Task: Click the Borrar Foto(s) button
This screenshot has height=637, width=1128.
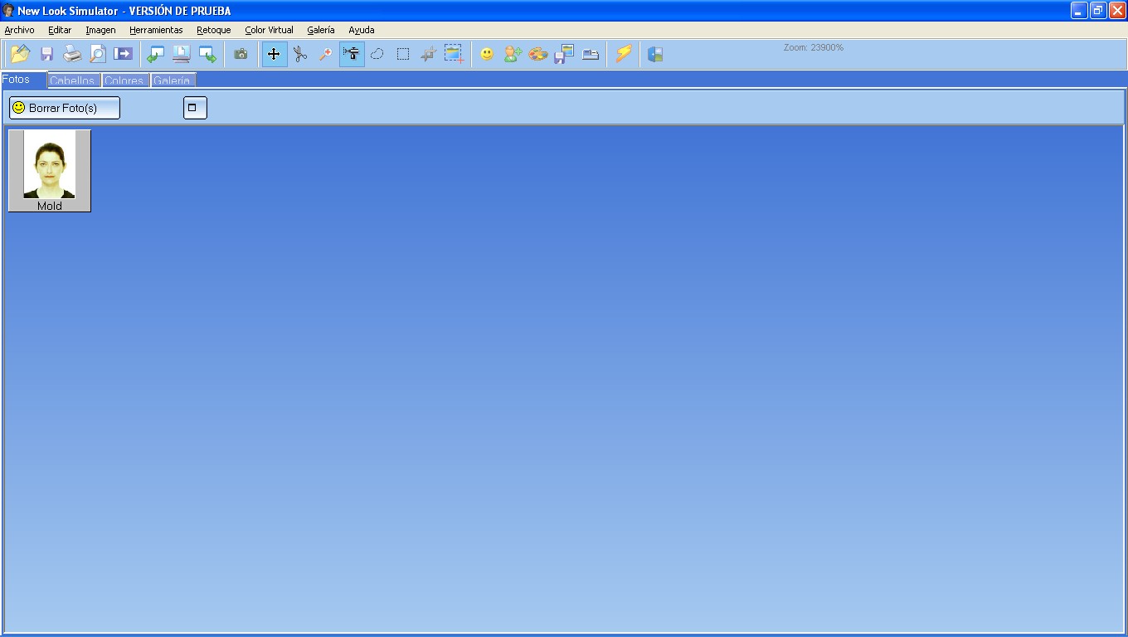Action: (65, 108)
